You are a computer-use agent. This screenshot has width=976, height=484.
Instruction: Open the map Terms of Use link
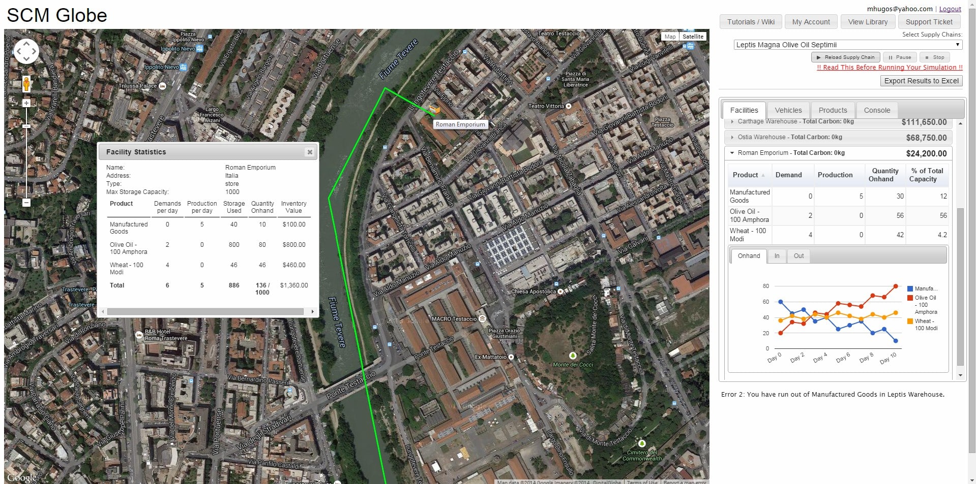tap(642, 482)
